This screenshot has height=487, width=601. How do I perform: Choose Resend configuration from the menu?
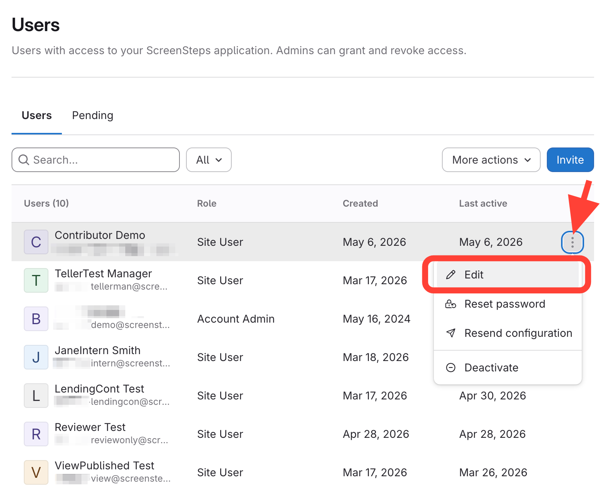click(508, 333)
